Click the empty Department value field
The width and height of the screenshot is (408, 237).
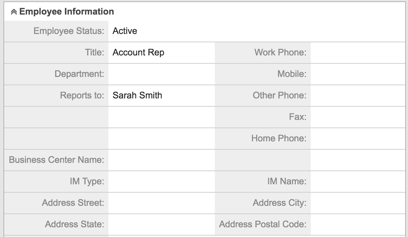(x=161, y=74)
